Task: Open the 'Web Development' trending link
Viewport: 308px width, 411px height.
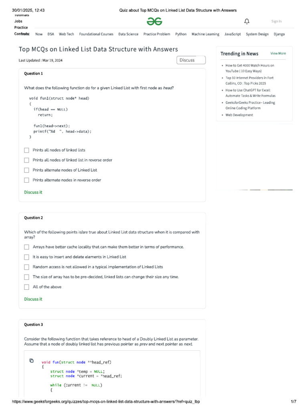Action: 239,115
